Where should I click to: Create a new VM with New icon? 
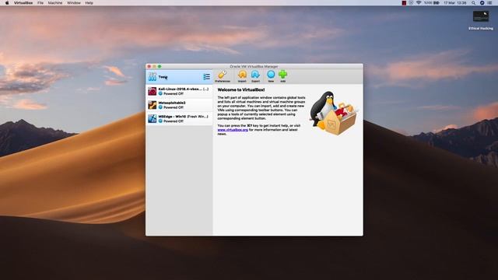tap(271, 76)
